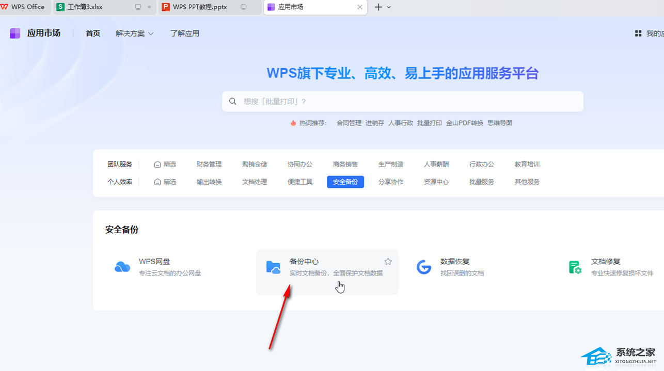Screen dimensions: 664x371
Task: Select 生产制造 category
Action: click(x=391, y=165)
